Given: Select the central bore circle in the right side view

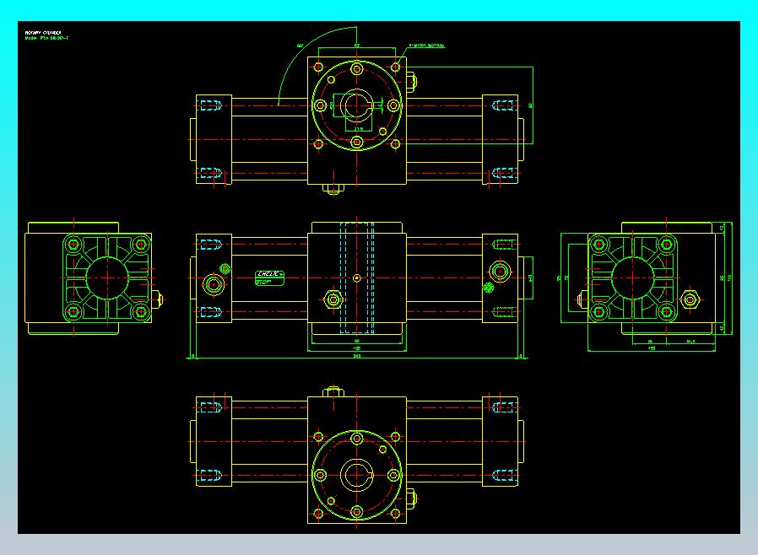Looking at the screenshot, I should pos(632,277).
